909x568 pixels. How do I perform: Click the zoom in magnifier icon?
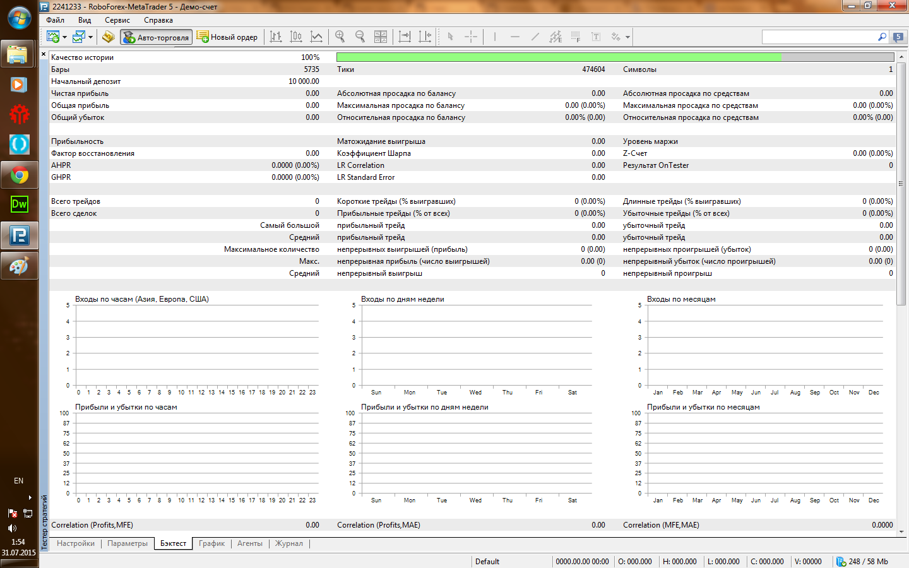click(x=340, y=37)
